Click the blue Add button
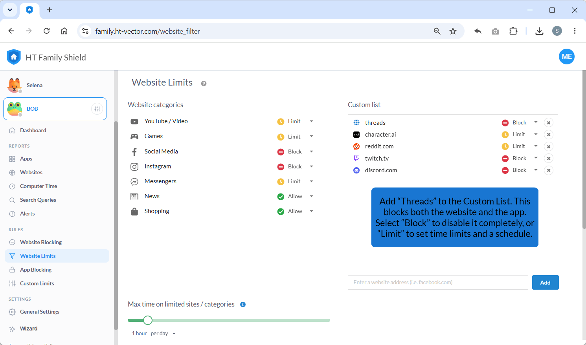 click(x=545, y=283)
